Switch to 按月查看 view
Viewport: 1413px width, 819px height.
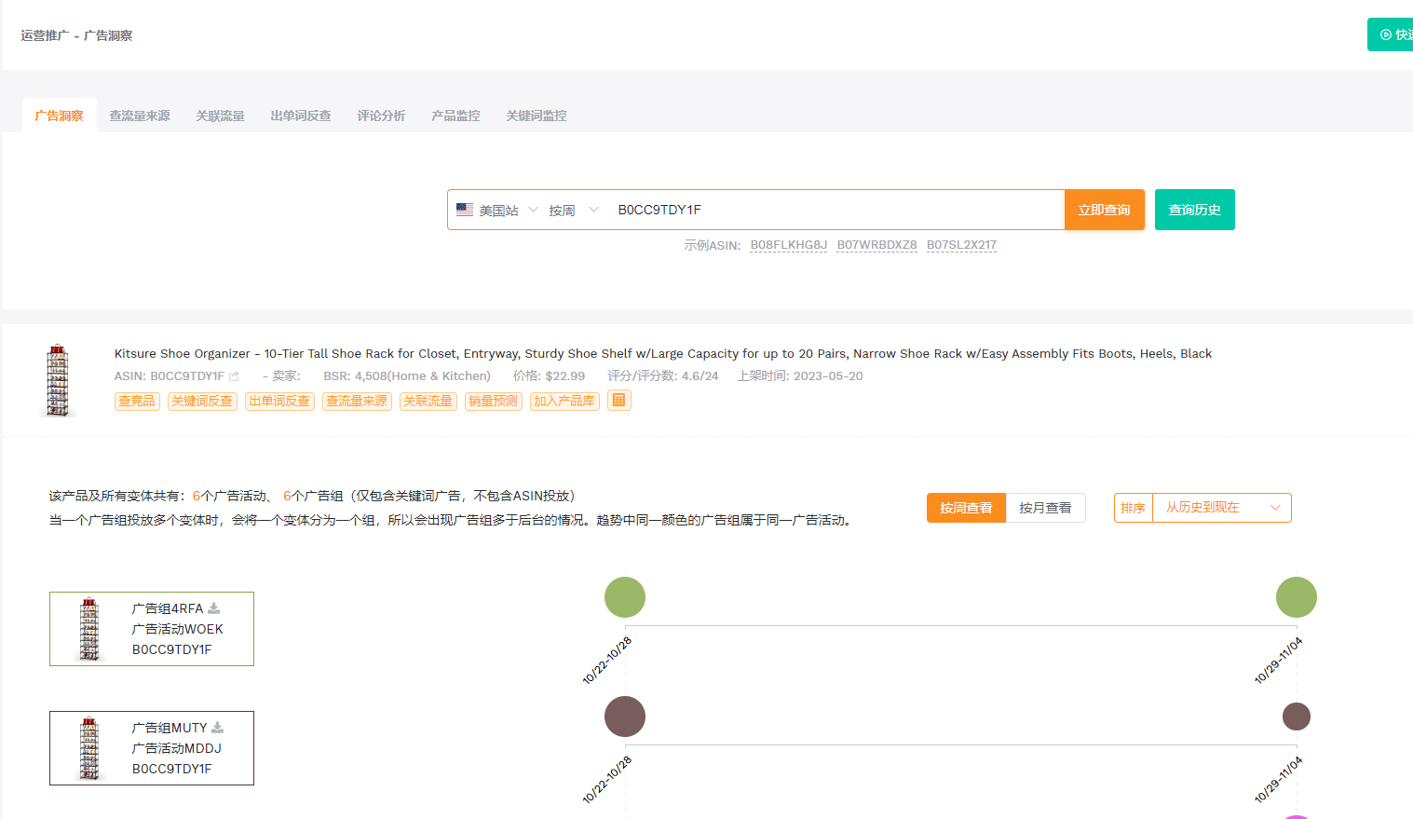[1045, 507]
